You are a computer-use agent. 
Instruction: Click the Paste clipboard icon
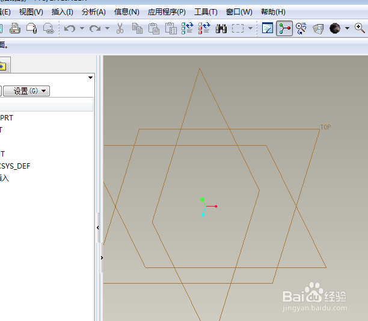(x=154, y=28)
